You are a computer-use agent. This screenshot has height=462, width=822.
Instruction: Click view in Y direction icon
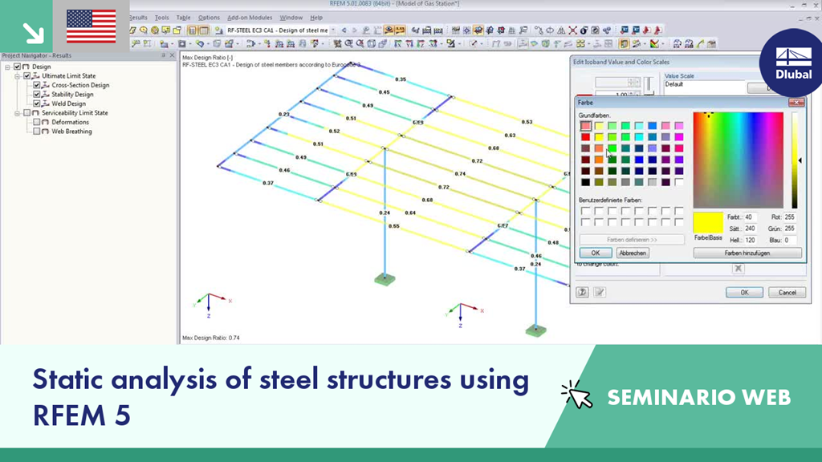coord(409,44)
